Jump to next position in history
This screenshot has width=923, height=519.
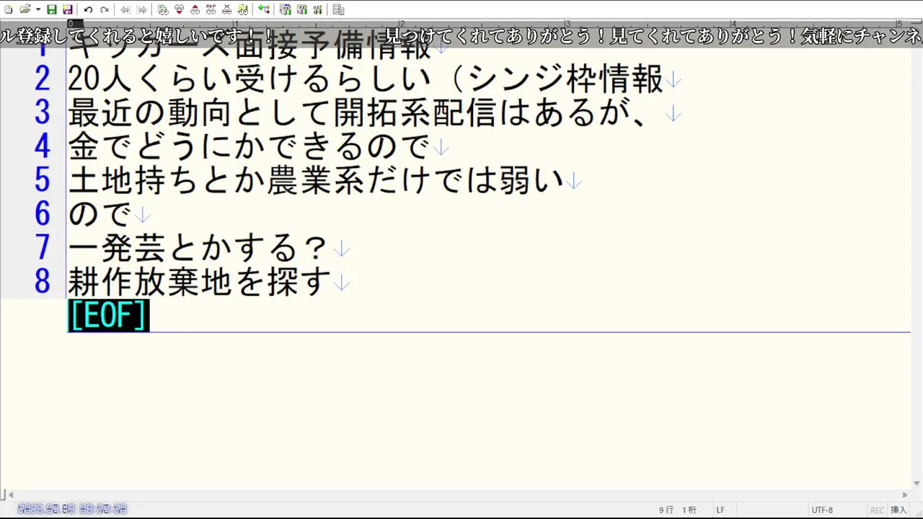[142, 9]
